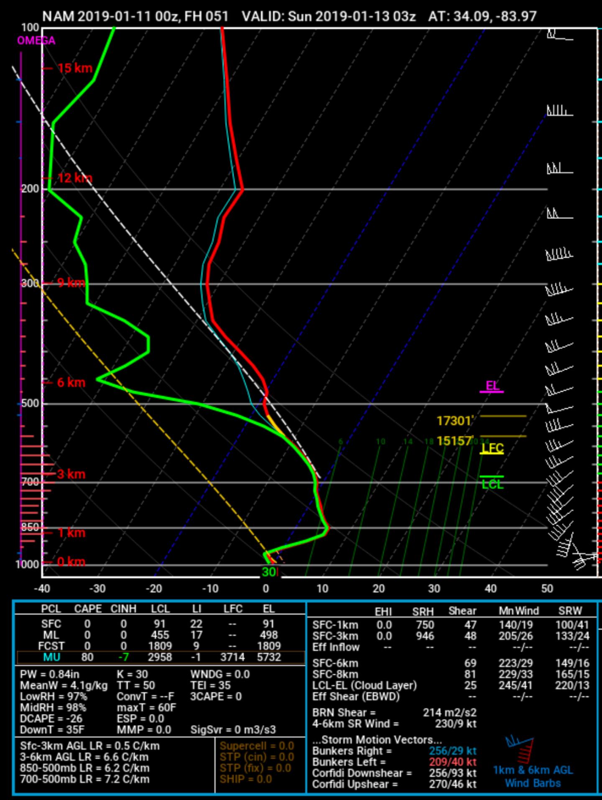Select the FCST parcel row
Screen dimensions: 602x800
(161, 646)
